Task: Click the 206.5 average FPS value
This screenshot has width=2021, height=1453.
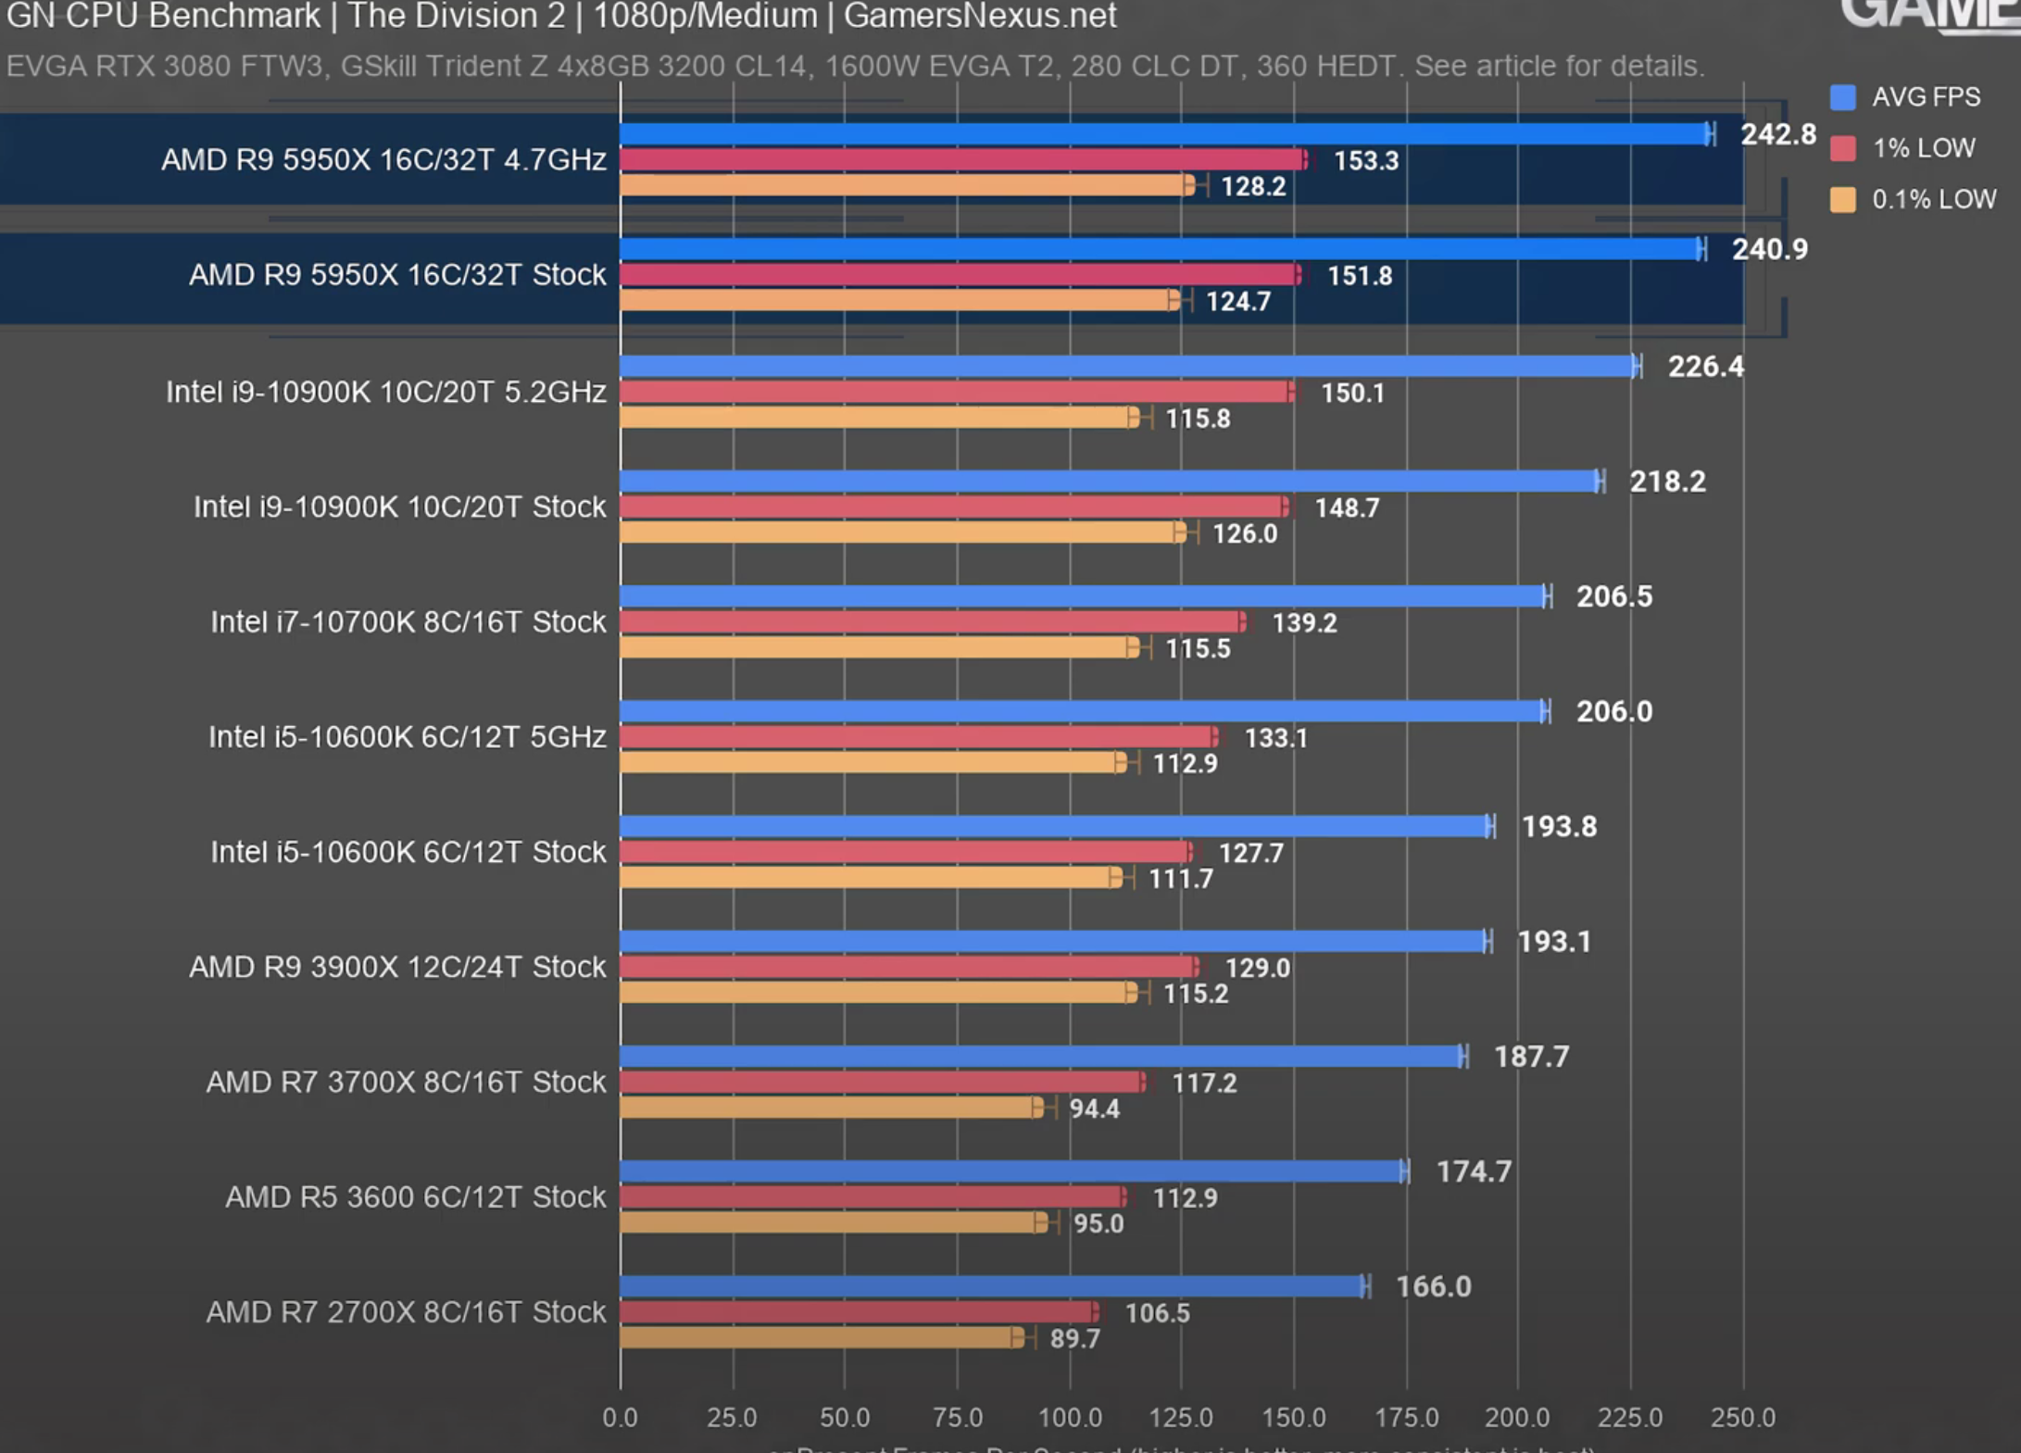Action: point(1614,596)
